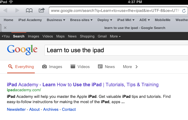Close the Google Search tab
The image size is (188, 120).
coord(5,28)
